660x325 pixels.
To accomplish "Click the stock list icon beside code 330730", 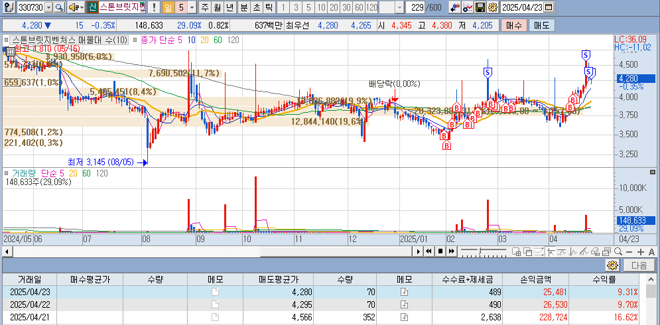I will point(11,7).
